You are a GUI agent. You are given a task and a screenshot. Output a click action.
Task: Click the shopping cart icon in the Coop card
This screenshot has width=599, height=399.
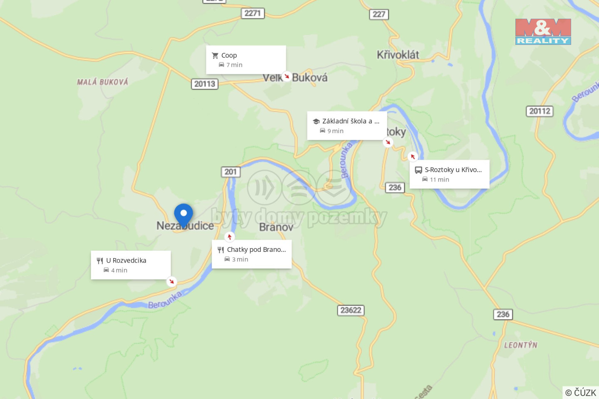215,55
